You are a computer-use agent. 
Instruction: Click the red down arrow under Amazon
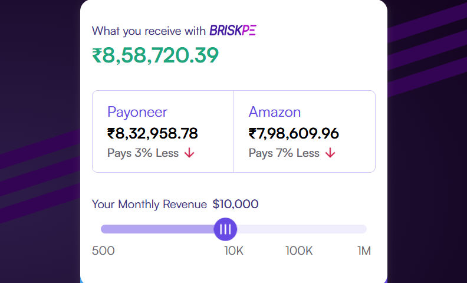click(x=330, y=153)
